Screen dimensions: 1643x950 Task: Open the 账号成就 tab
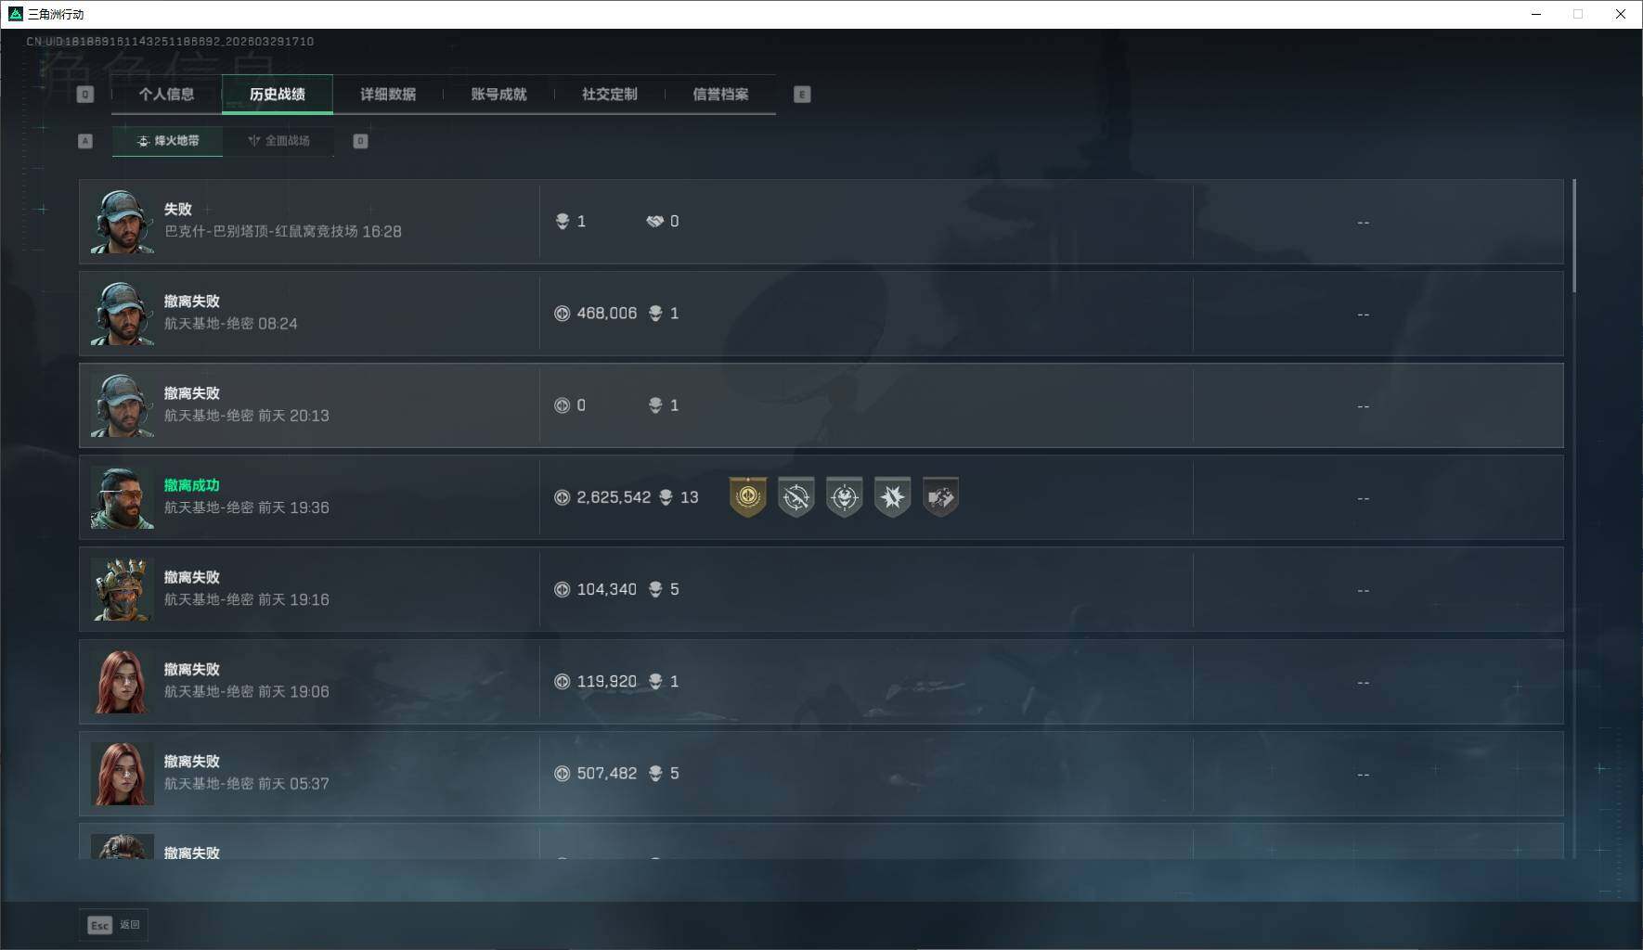498,95
